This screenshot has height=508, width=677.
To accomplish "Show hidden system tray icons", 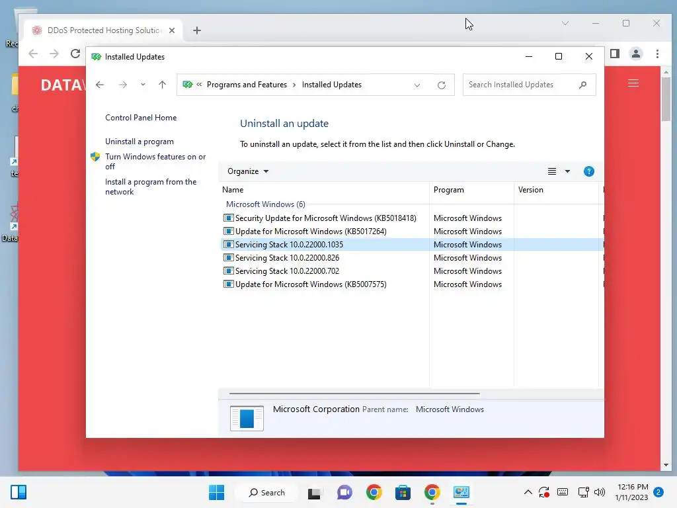I will coord(528,492).
